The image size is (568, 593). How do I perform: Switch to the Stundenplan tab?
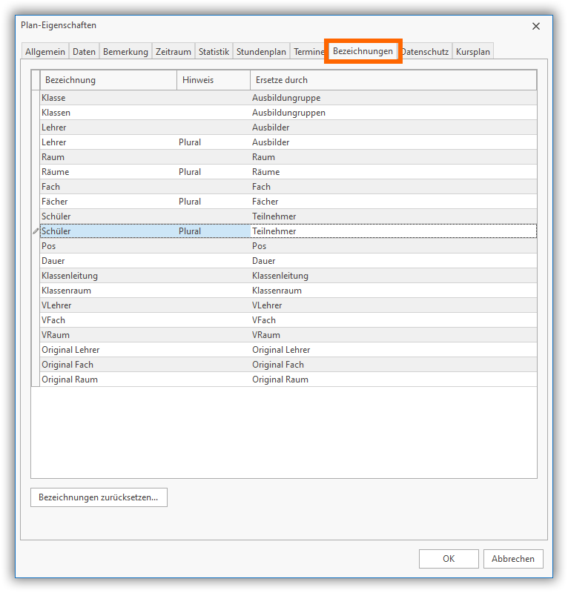[261, 52]
